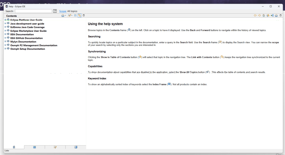
Task: Open EclEmma Java Code Coverage topic
Action: point(28,27)
